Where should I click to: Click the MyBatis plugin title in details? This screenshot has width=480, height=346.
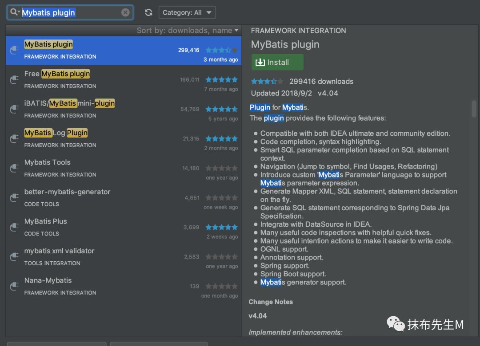[x=285, y=45]
